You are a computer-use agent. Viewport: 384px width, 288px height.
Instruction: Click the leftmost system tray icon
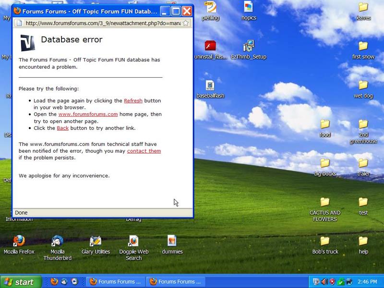point(316,282)
